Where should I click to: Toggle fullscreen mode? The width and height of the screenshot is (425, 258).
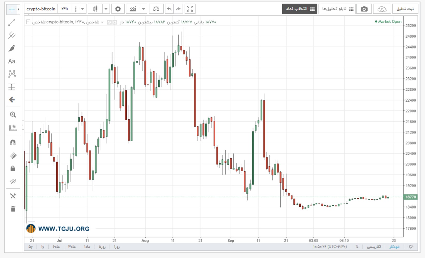pos(190,9)
